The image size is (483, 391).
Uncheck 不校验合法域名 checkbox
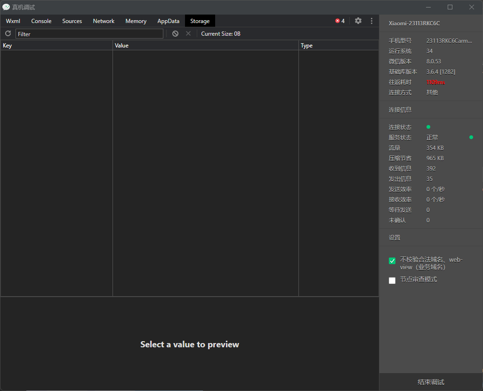click(392, 261)
